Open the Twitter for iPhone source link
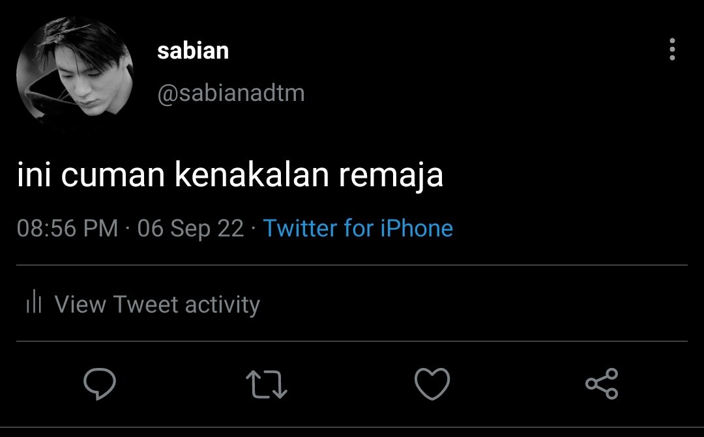Screen dimensions: 704x437 click(x=358, y=228)
